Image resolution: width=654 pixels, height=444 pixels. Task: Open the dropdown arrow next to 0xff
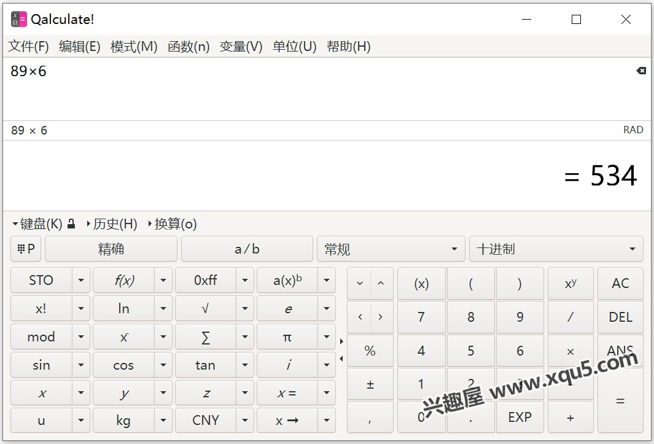[245, 281]
